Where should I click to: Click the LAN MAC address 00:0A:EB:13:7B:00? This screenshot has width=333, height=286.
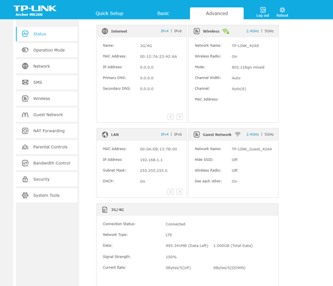coord(158,149)
